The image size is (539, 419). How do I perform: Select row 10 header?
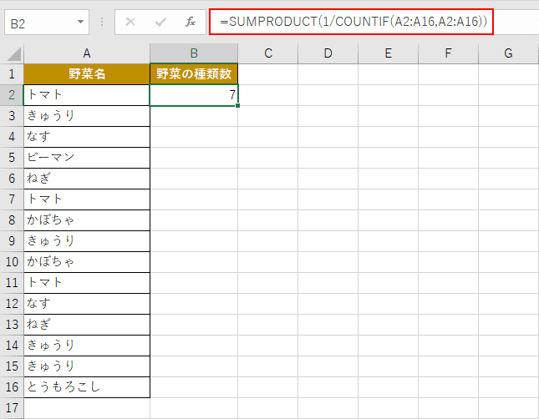point(12,262)
